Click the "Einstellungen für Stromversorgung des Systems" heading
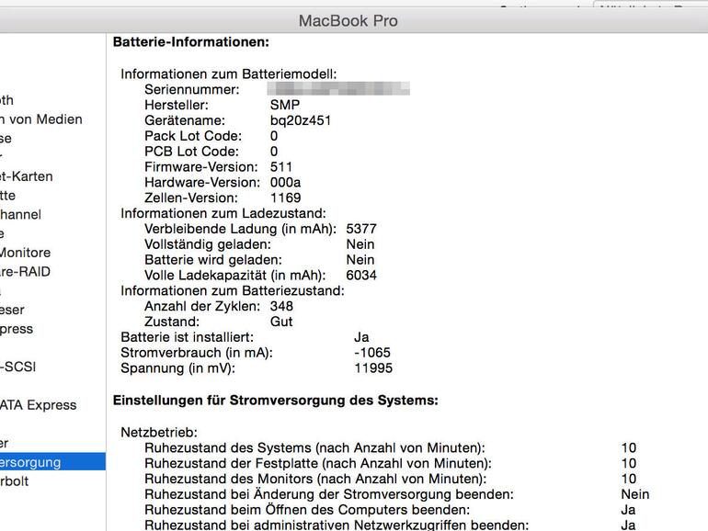Screen dimensions: 708x531 pos(276,401)
